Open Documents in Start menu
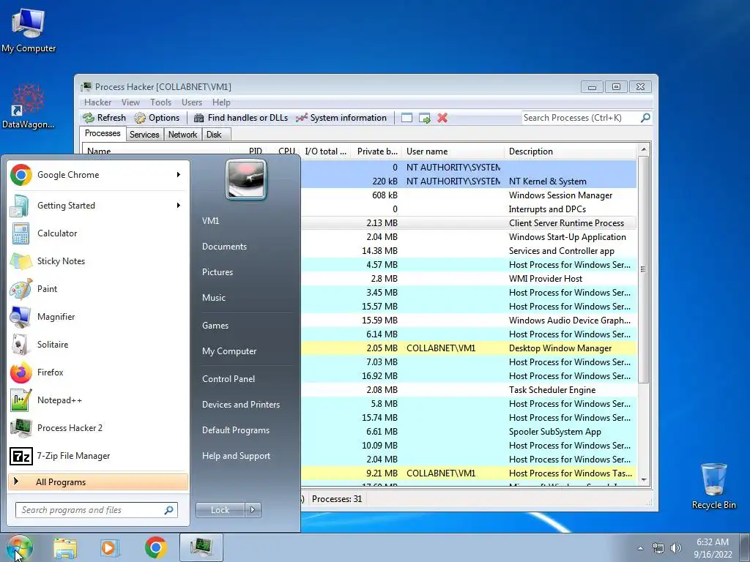Image resolution: width=750 pixels, height=562 pixels. [224, 247]
